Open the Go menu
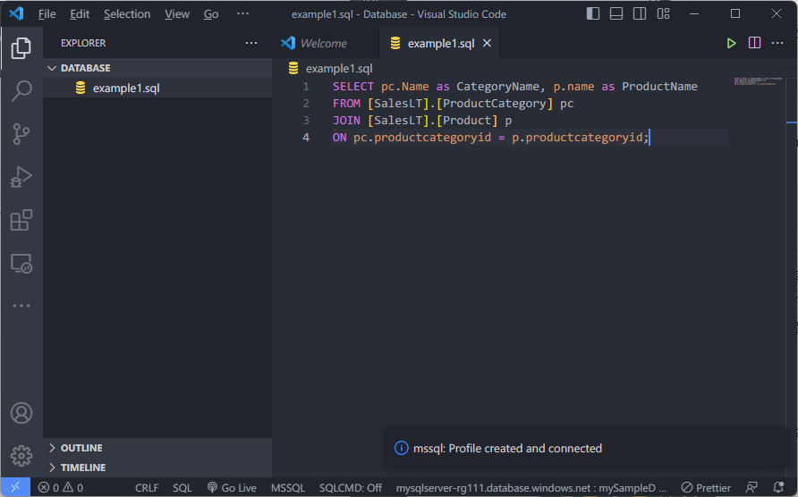798x497 pixels. [211, 13]
